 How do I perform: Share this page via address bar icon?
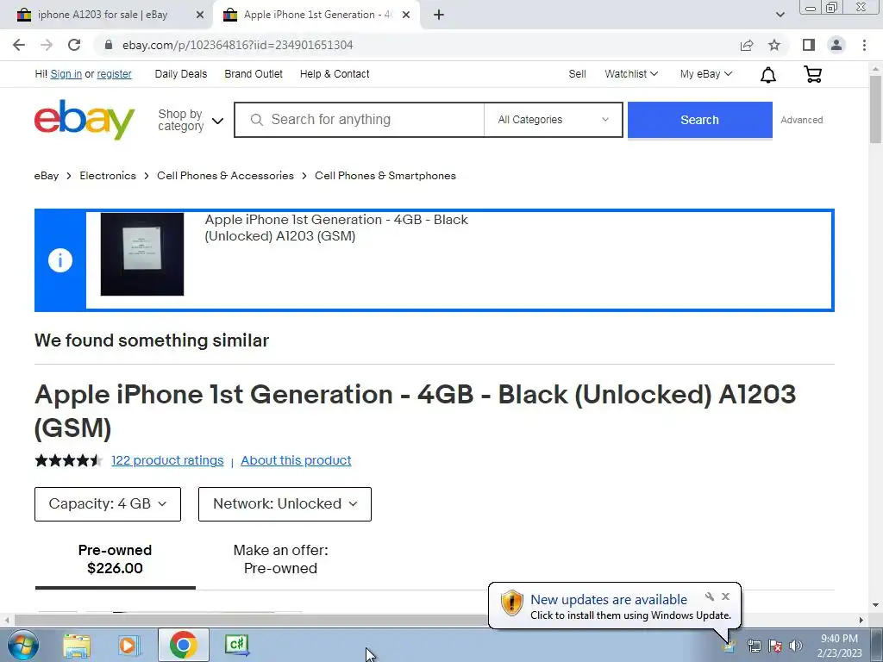click(747, 45)
